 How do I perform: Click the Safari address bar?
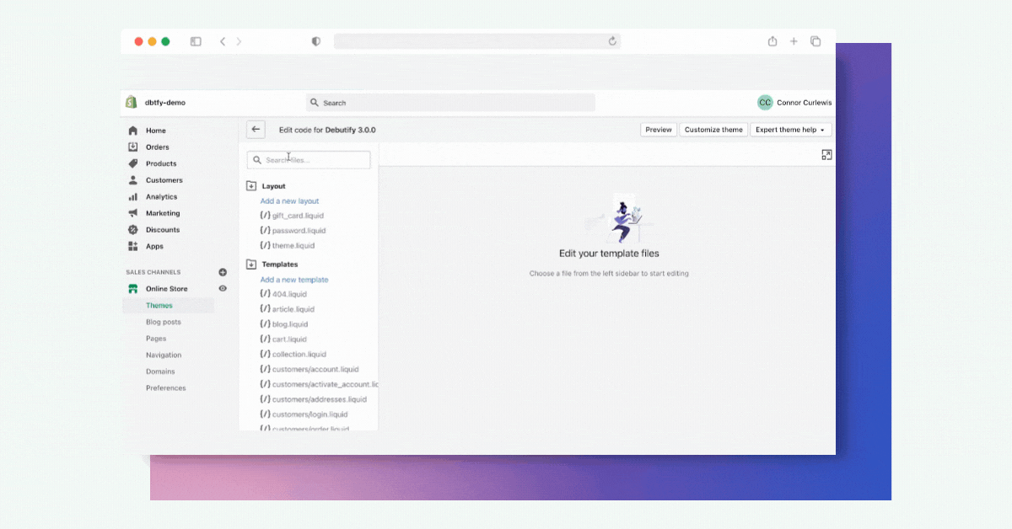477,41
